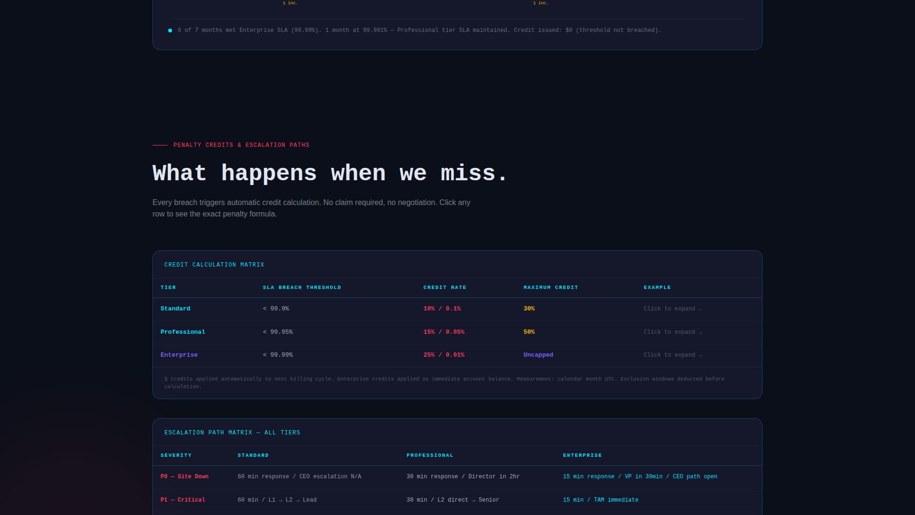Click the credits footnote text below the matrix
Image resolution: width=915 pixels, height=515 pixels.
(x=444, y=382)
